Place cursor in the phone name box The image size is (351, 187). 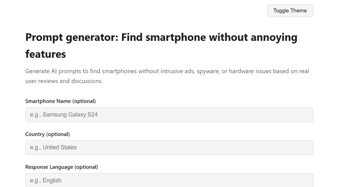(169, 115)
